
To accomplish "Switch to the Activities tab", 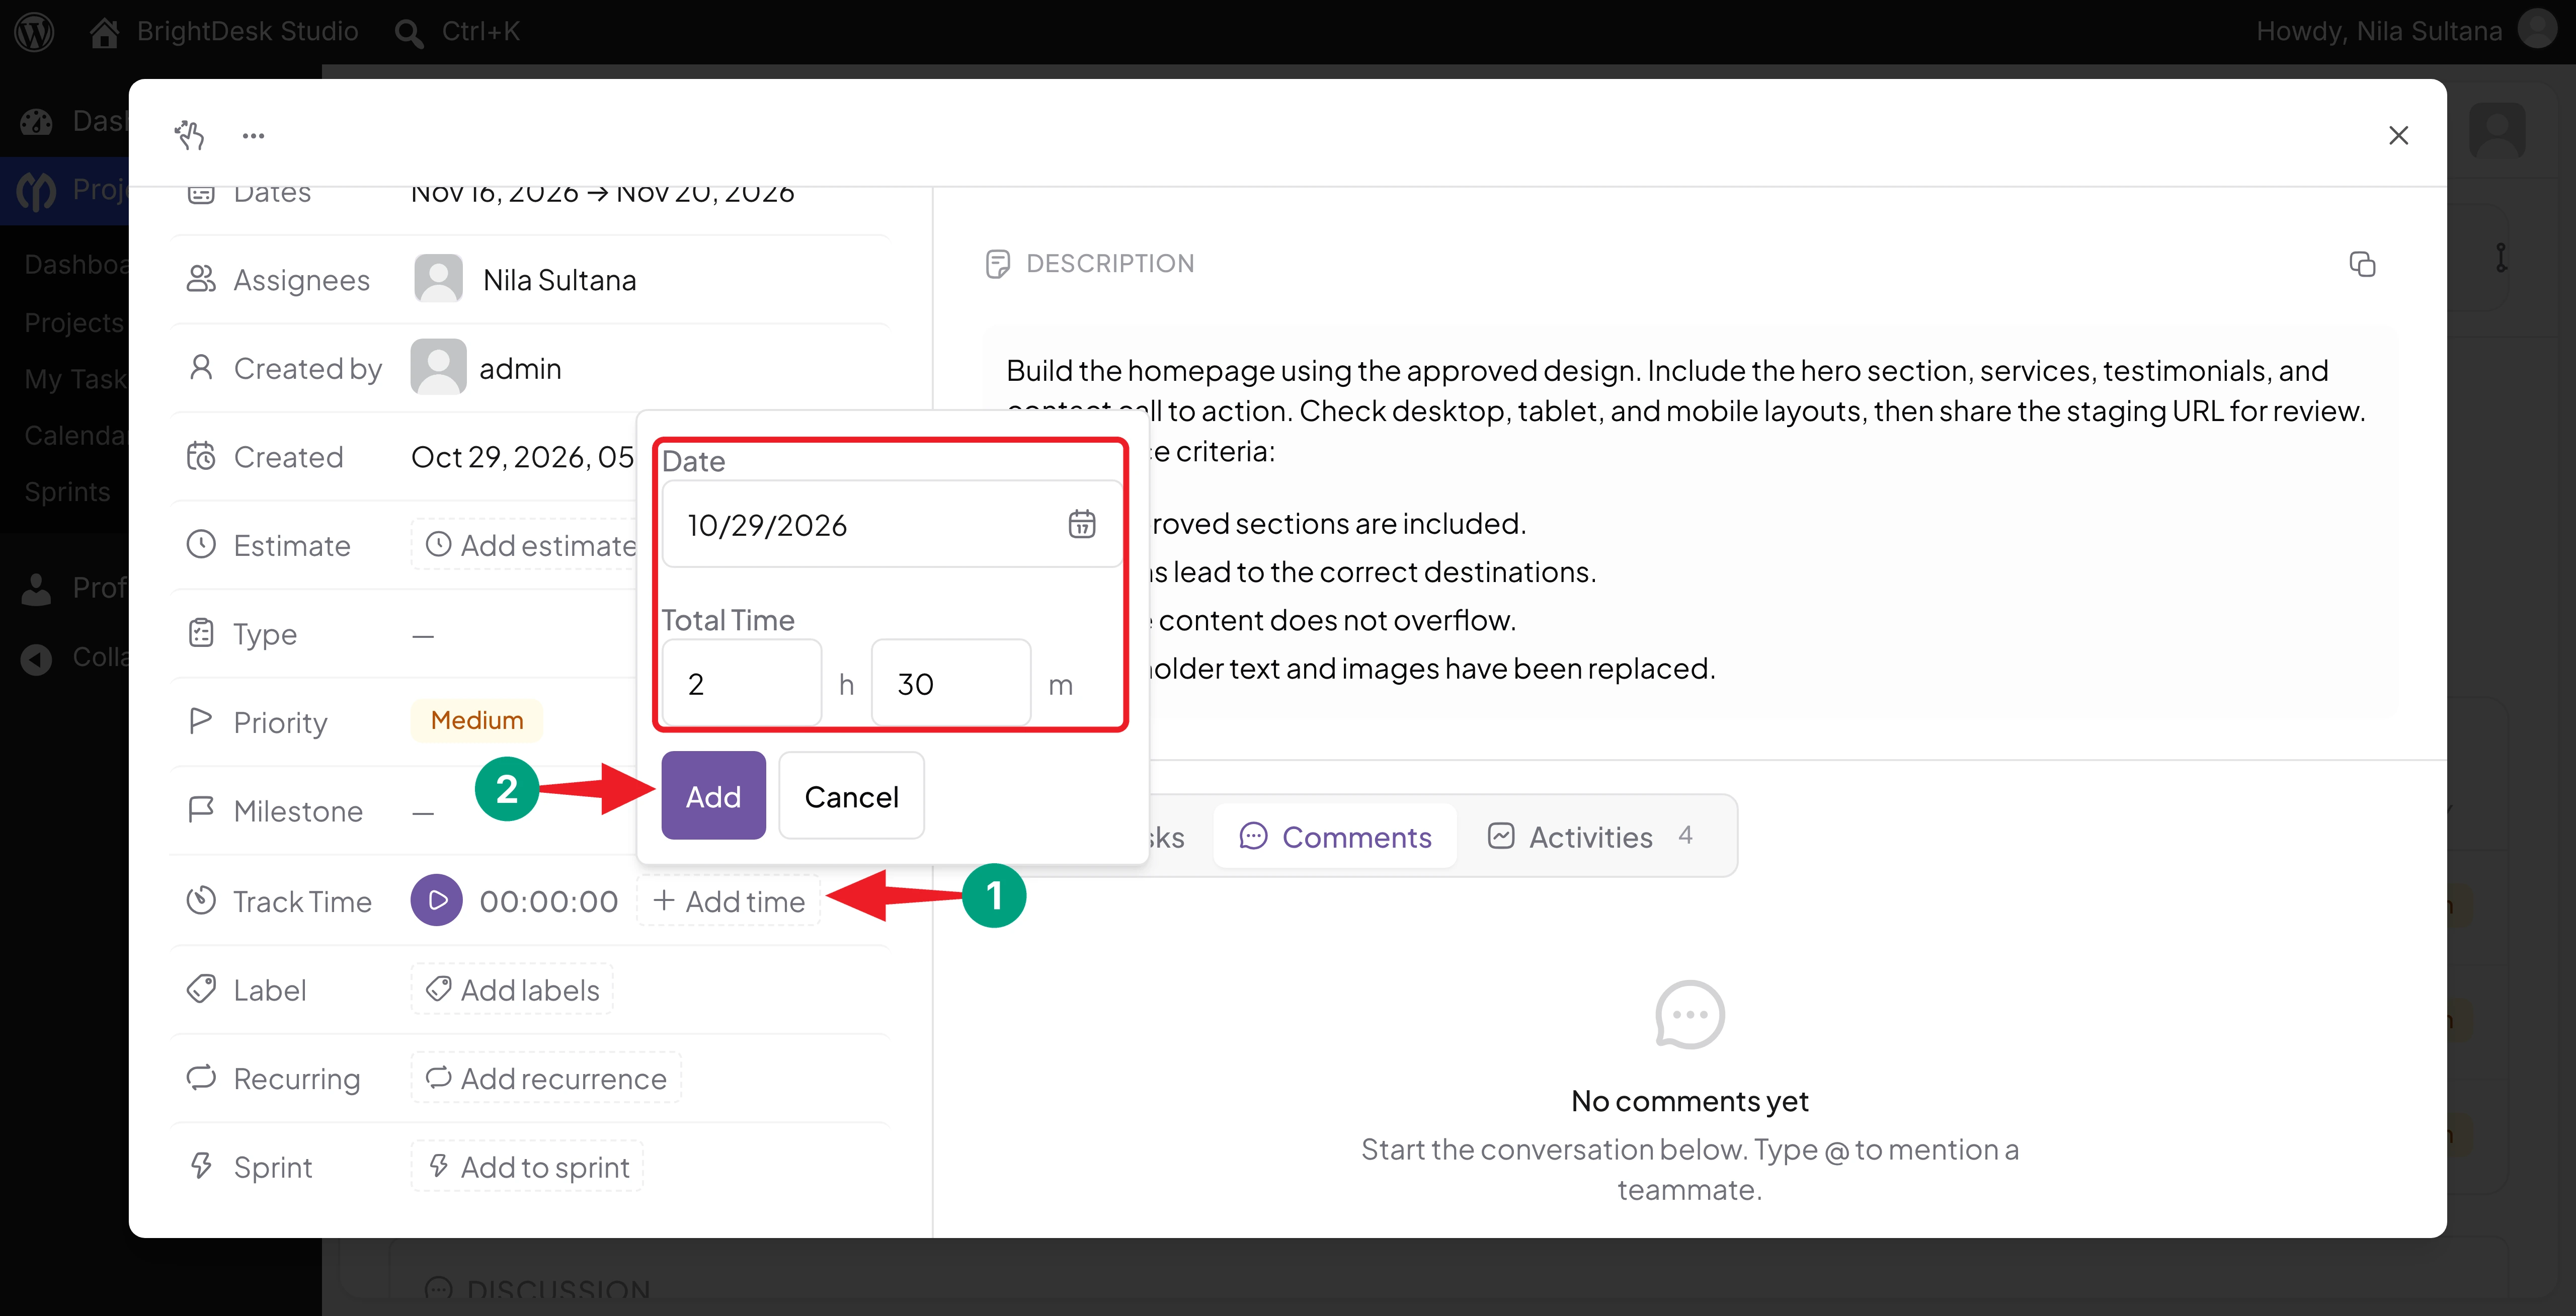I will pyautogui.click(x=1591, y=836).
